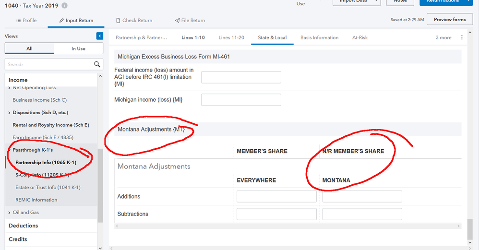Open the Basis Information tab
479x250 pixels.
coord(319,37)
